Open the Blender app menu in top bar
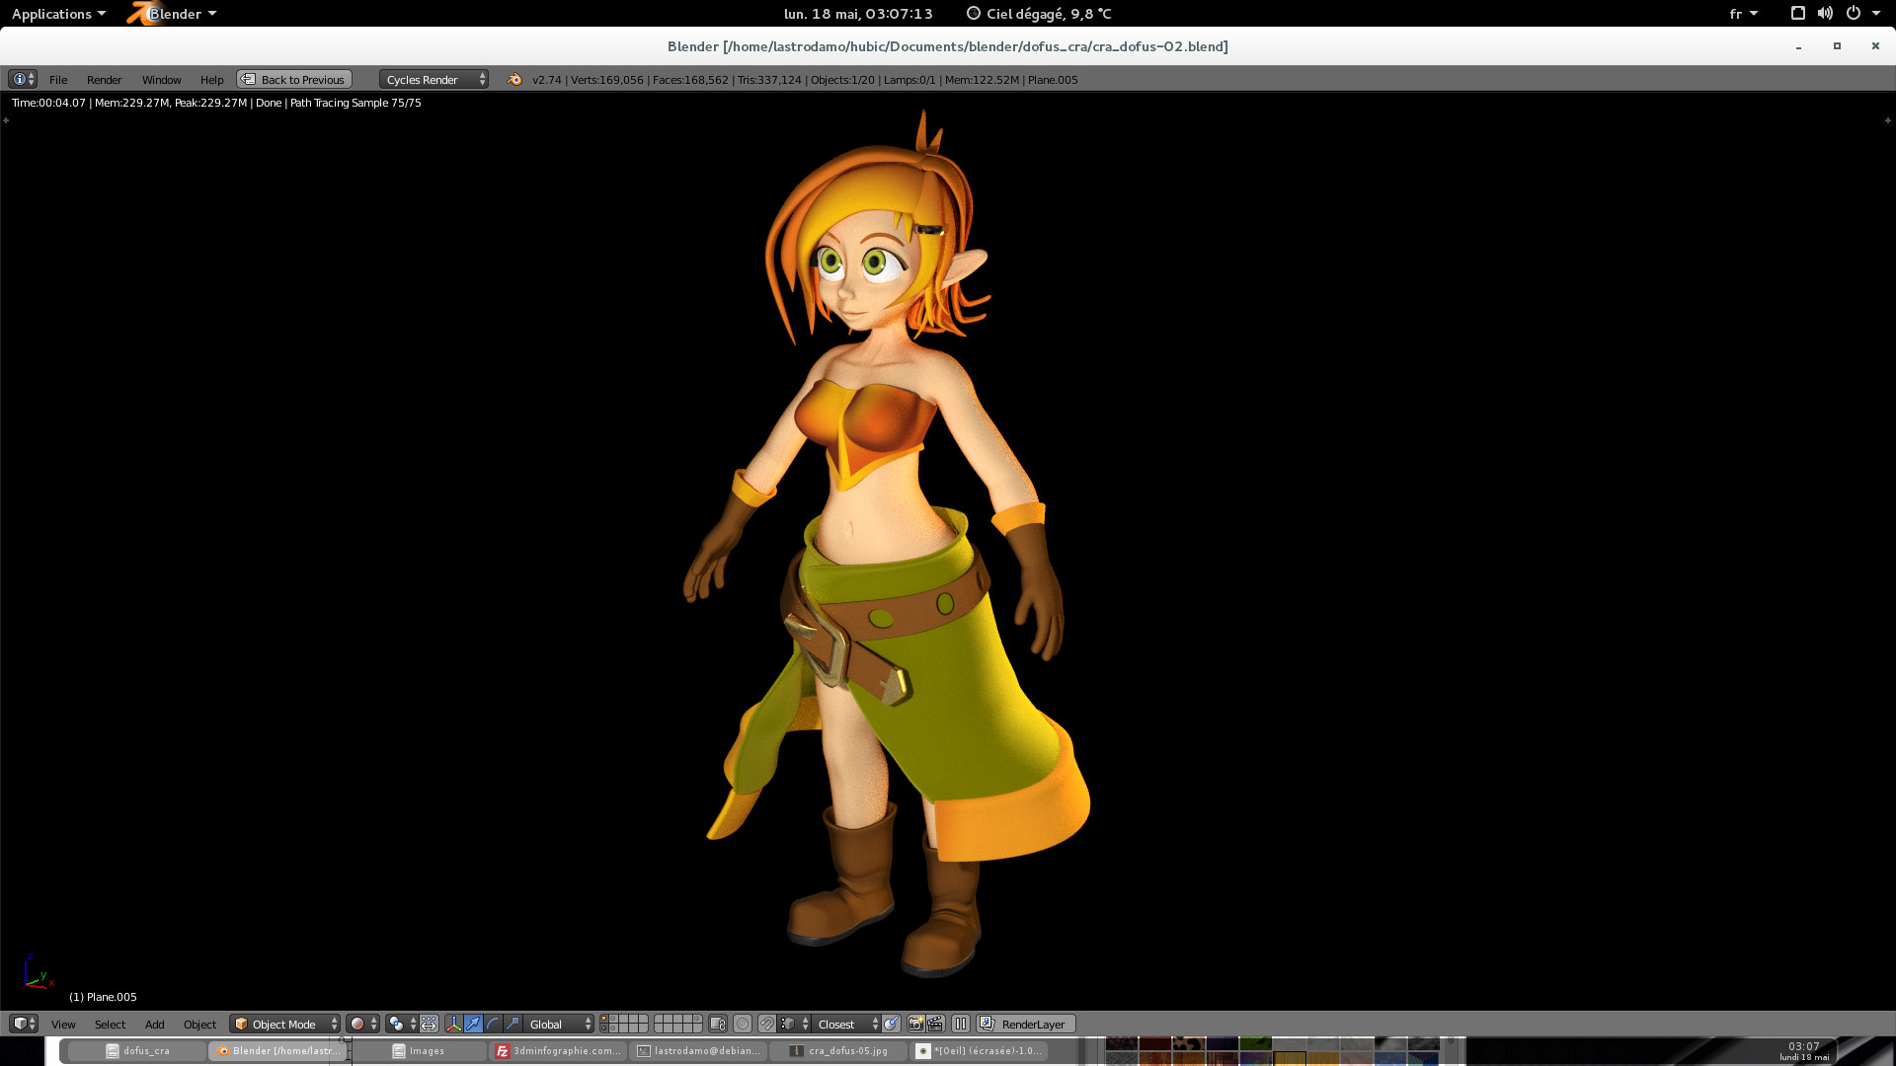 174,14
